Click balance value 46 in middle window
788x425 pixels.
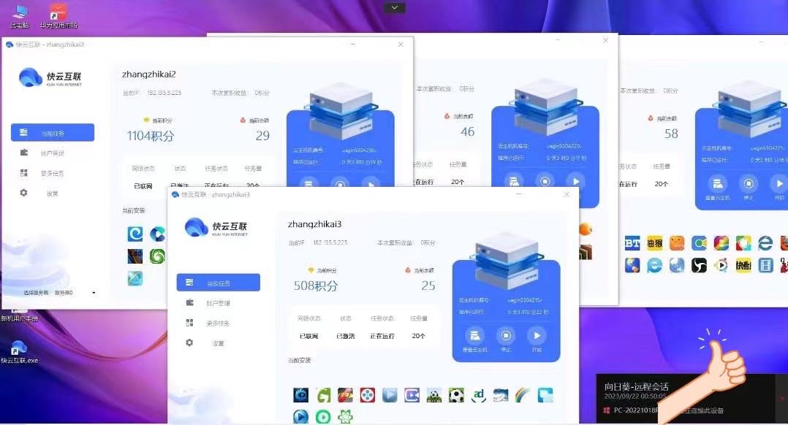(467, 131)
